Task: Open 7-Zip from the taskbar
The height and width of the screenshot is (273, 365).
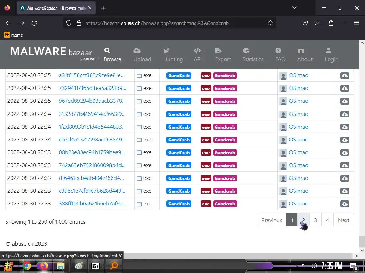Action: (x=96, y=266)
